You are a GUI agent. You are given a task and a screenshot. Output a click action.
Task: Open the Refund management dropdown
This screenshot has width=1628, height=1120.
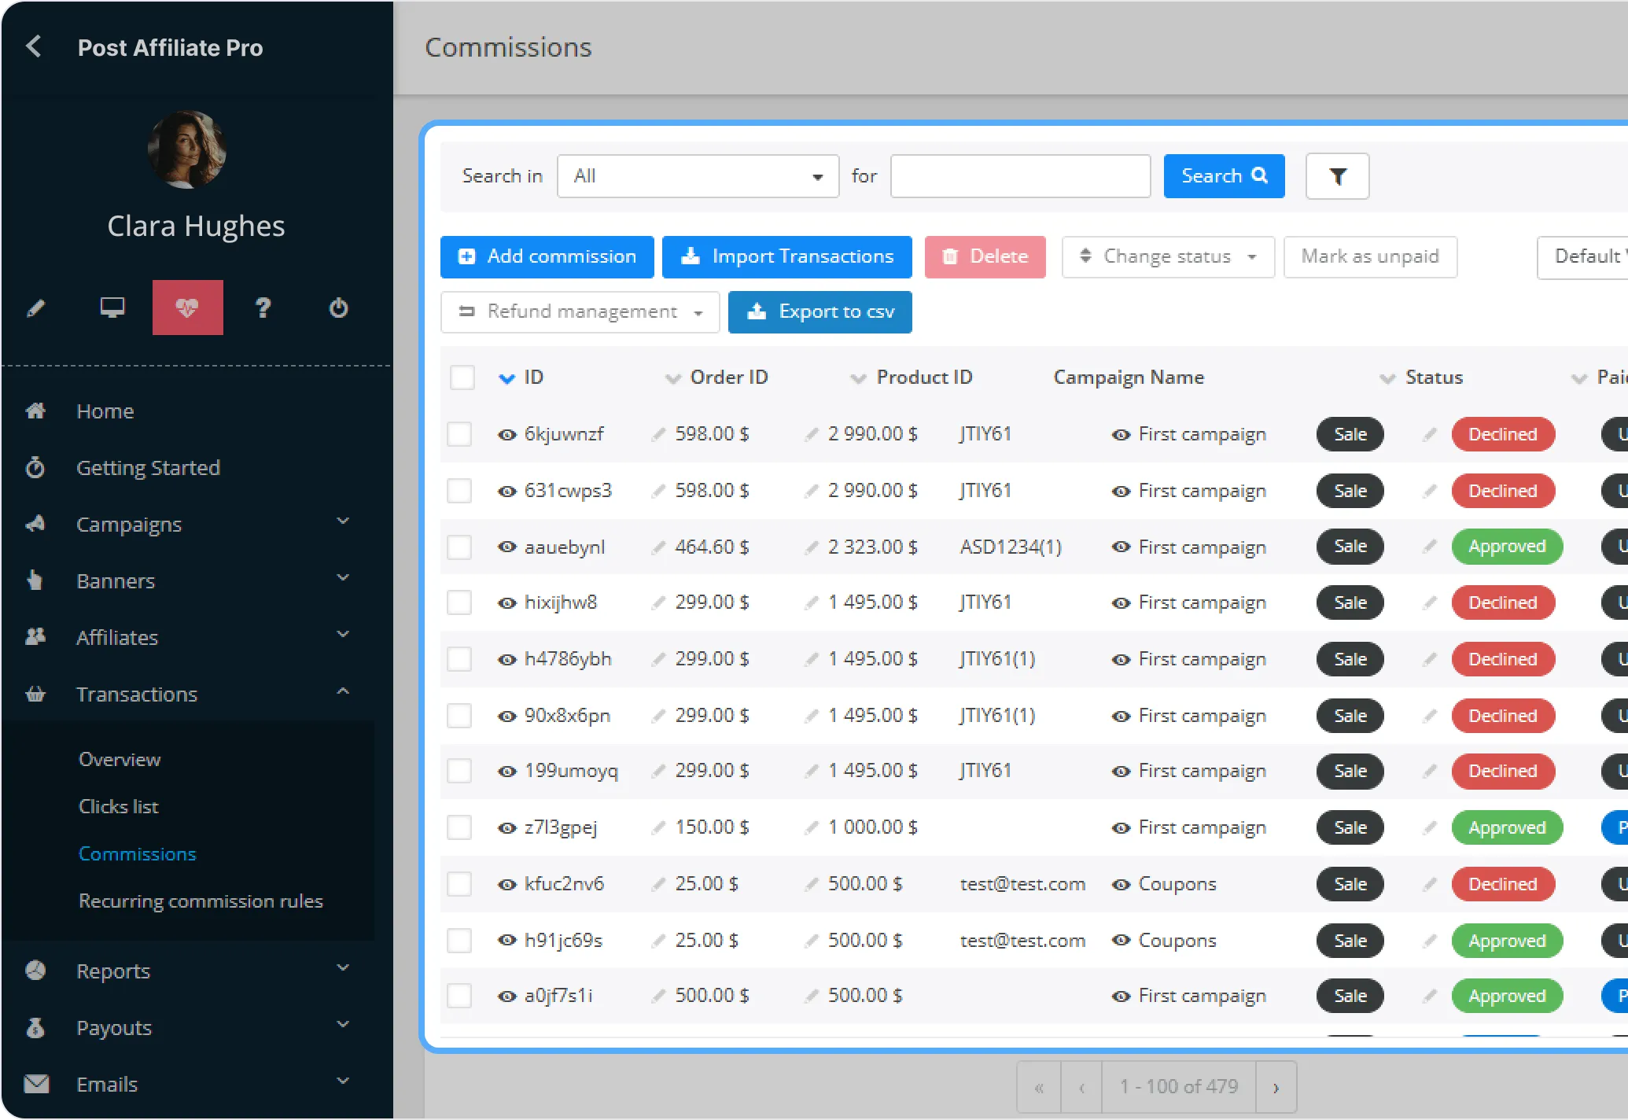pyautogui.click(x=580, y=312)
